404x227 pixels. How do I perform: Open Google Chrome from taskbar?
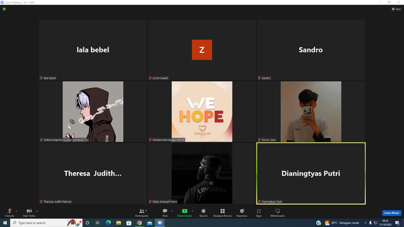click(139, 223)
